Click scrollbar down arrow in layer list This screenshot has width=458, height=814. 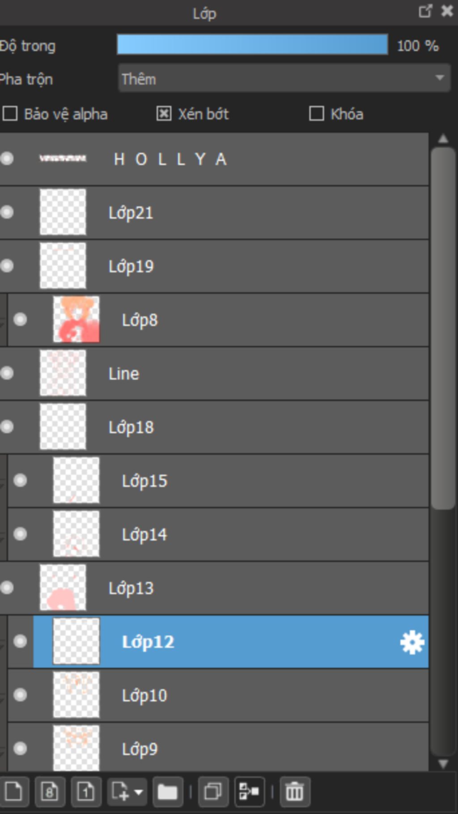click(x=443, y=764)
